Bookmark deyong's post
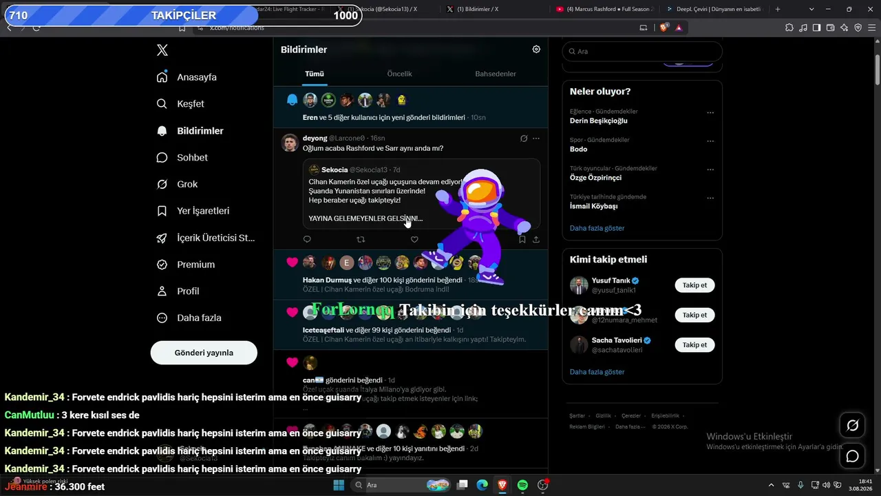 pyautogui.click(x=522, y=240)
